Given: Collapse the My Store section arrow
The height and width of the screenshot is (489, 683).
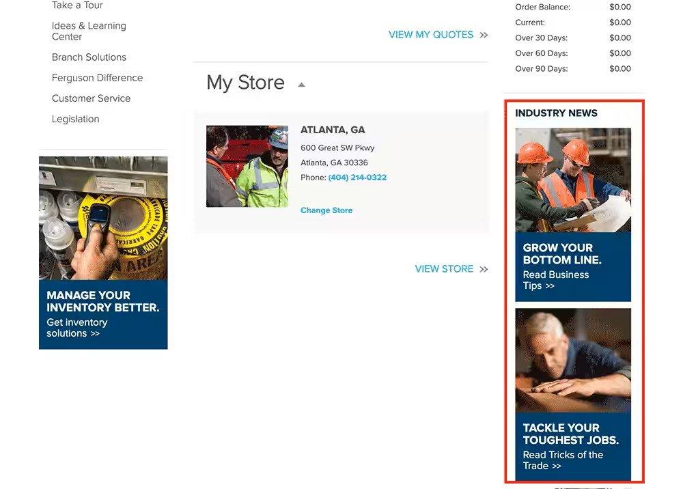Looking at the screenshot, I should tap(301, 85).
